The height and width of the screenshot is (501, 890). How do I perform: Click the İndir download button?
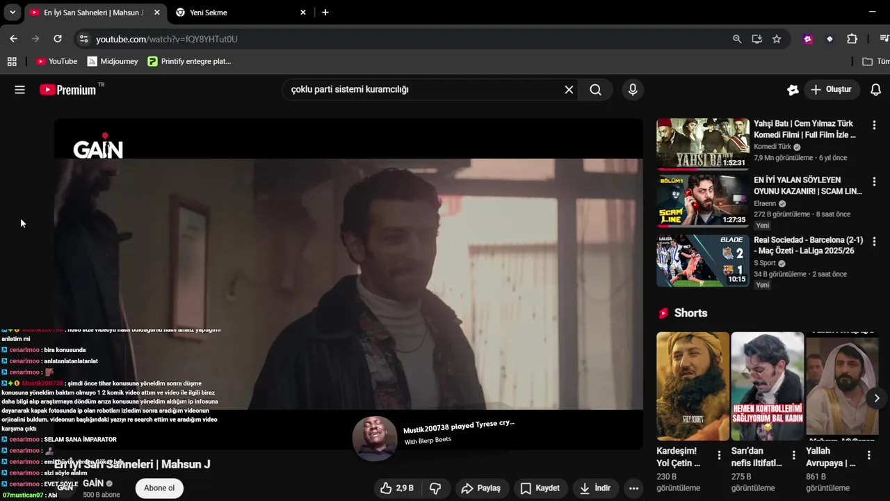pos(595,488)
